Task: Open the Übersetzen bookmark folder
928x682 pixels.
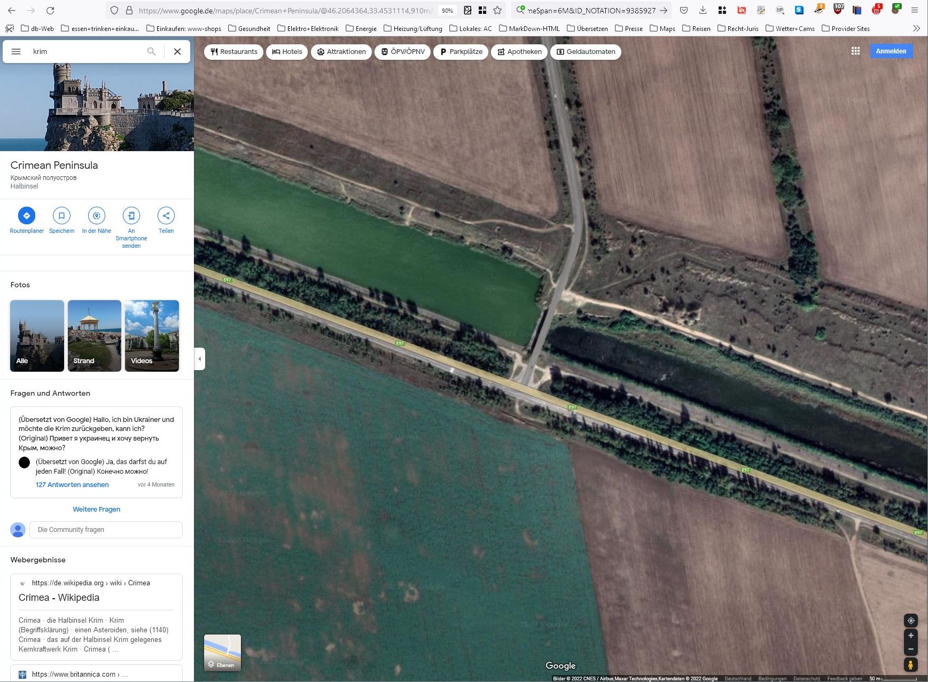Action: pos(587,28)
